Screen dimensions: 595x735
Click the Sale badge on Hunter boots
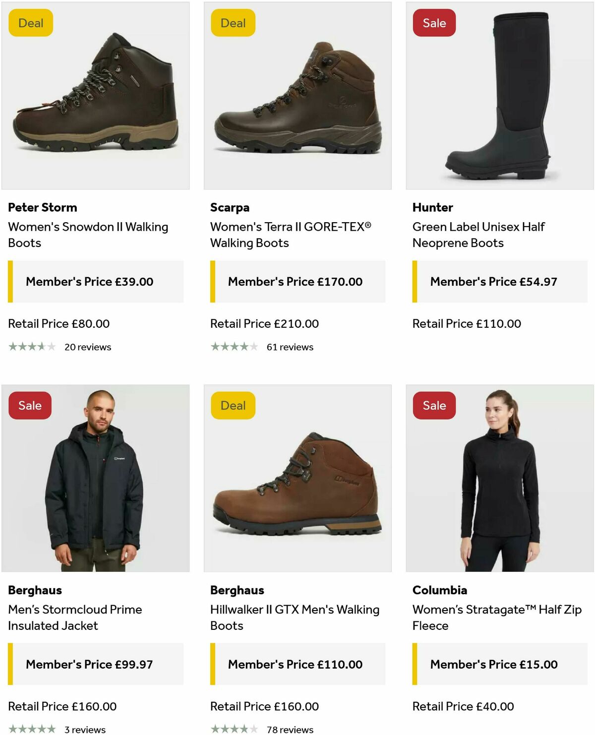pyautogui.click(x=434, y=22)
